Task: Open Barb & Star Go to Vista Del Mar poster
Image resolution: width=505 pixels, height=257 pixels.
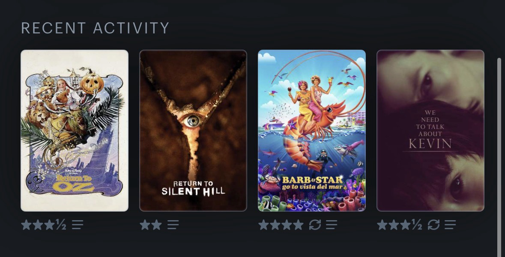Action: [312, 131]
